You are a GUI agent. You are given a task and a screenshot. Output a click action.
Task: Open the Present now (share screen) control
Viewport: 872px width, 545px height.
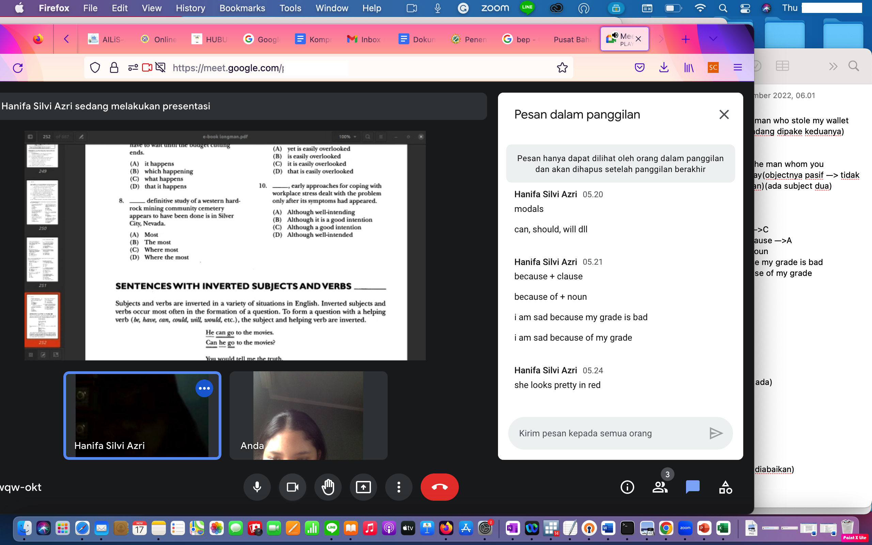(363, 487)
